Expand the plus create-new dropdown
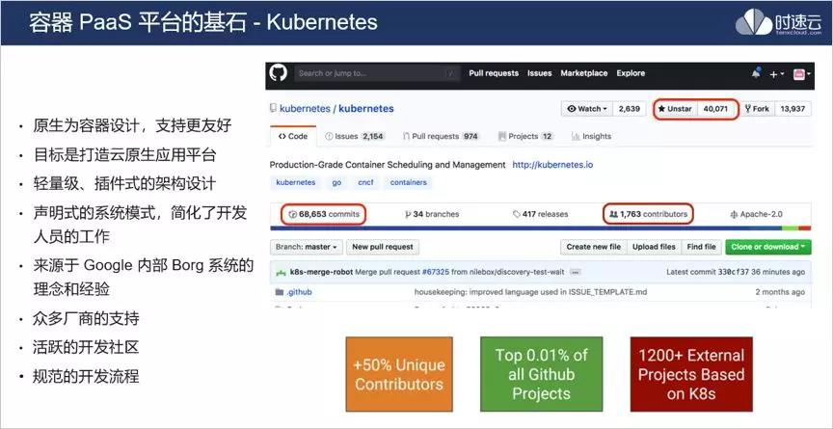The image size is (833, 429). click(776, 74)
